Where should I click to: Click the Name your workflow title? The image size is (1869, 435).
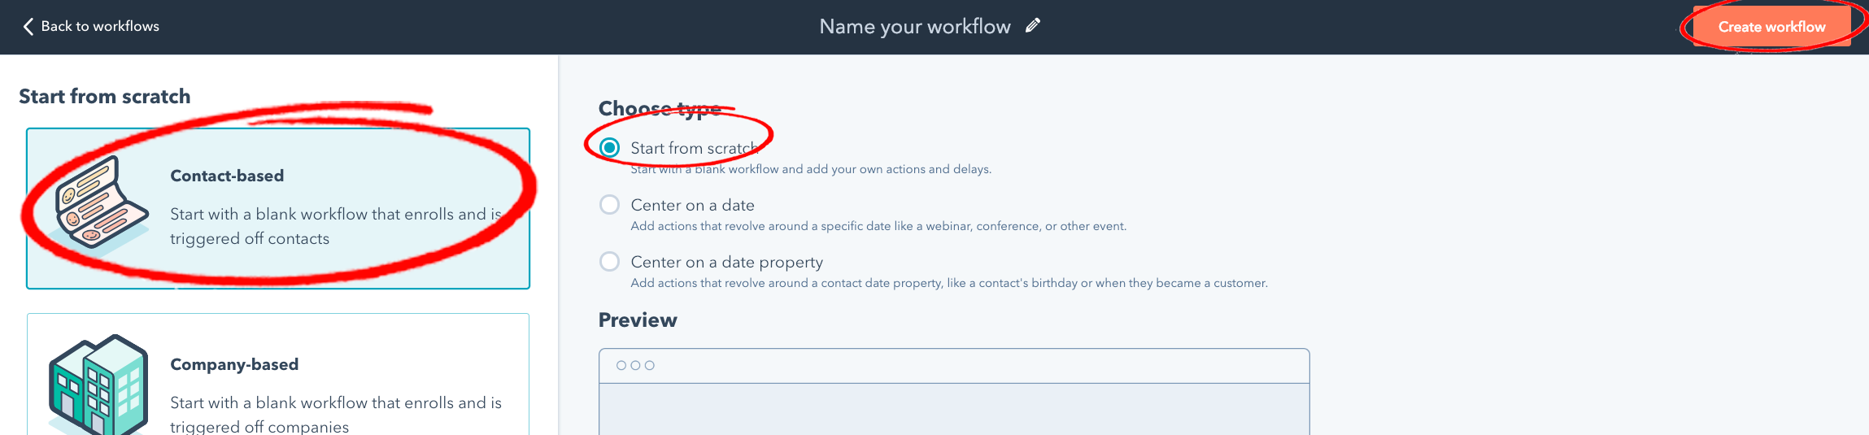coord(915,26)
